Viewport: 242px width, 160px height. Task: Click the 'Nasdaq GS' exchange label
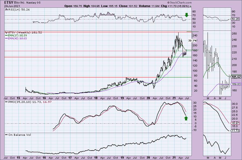pyautogui.click(x=34, y=3)
